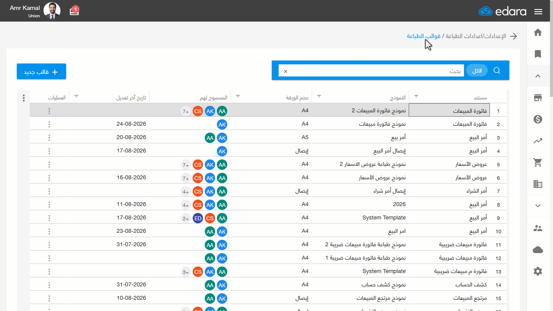Open the shopping cart icon in sidebar
Image resolution: width=553 pixels, height=311 pixels.
538,162
